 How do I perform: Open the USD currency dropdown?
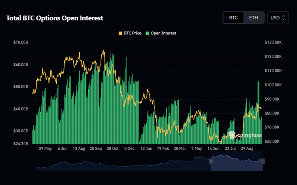[278, 18]
